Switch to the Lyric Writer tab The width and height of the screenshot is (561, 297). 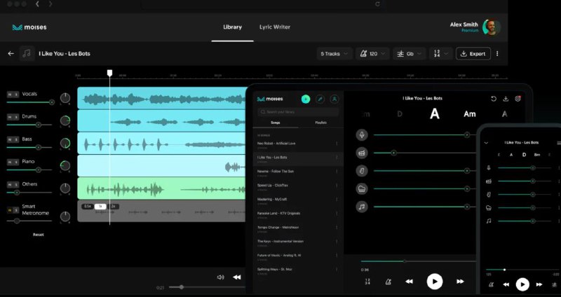[275, 27]
